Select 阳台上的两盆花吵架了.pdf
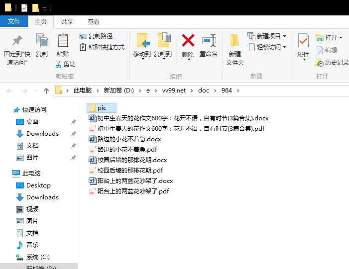Screen dimensions: 349x269 pos(128,191)
